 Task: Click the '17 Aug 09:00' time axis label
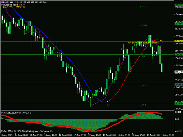click(x=80, y=135)
